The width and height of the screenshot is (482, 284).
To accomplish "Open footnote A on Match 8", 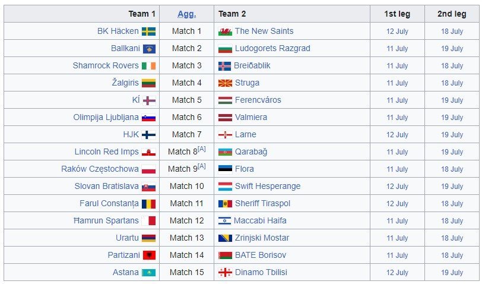I will pyautogui.click(x=202, y=149).
